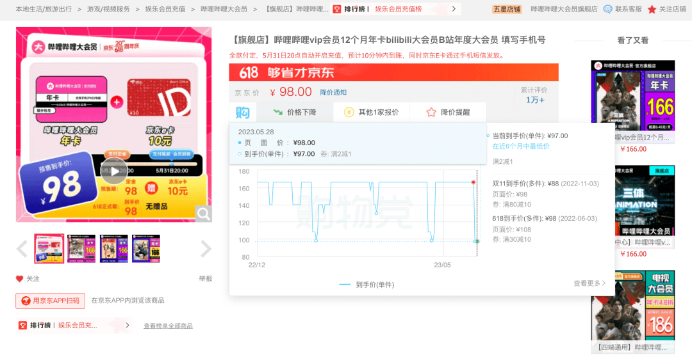Toggle the 到手价(单件) chart legend

(x=367, y=285)
